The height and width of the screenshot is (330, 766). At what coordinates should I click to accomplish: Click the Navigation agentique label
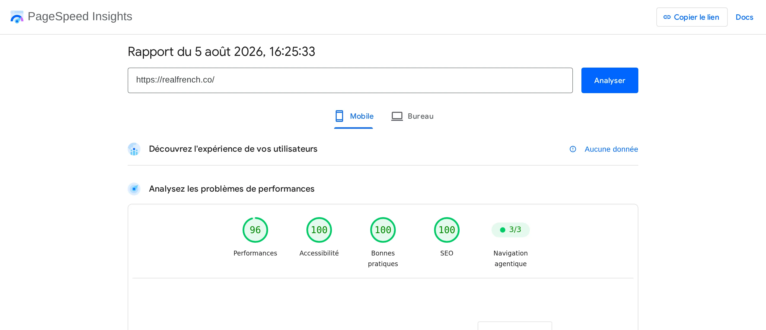coord(510,258)
